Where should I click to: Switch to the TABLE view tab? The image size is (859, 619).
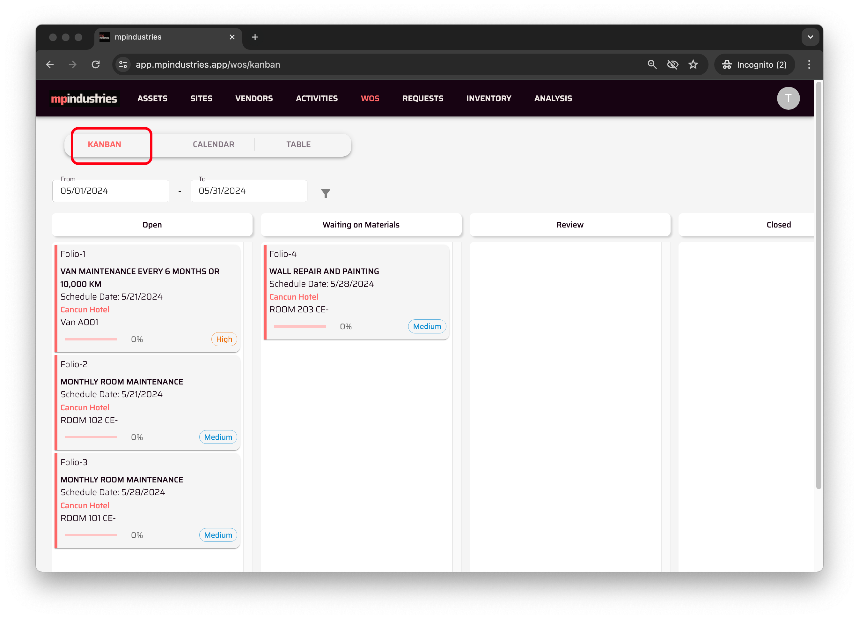click(x=298, y=145)
